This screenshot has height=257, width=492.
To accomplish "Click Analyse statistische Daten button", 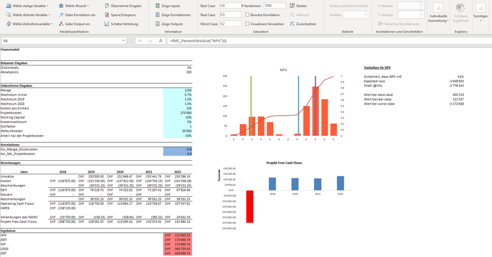I will tap(349, 6).
